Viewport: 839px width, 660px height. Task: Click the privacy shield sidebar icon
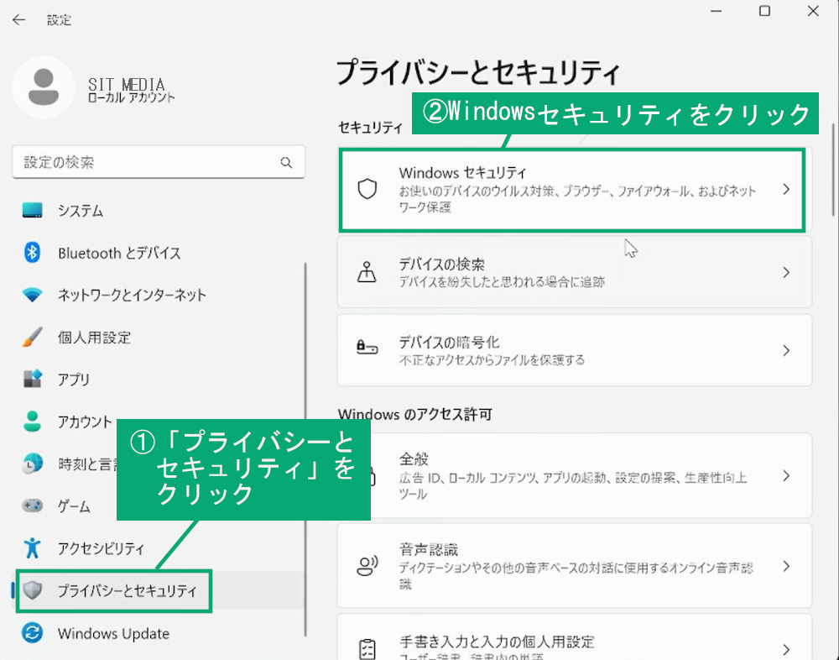click(x=32, y=590)
